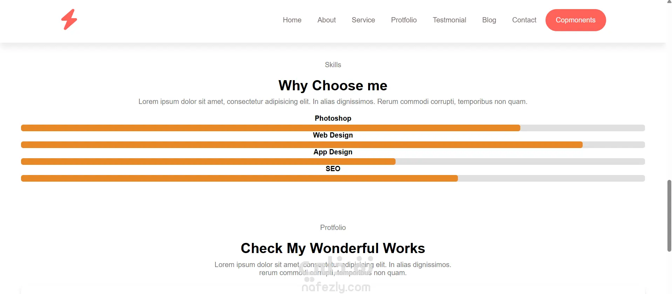Click the Protfolio section label above heading
The width and height of the screenshot is (672, 294).
click(x=333, y=227)
